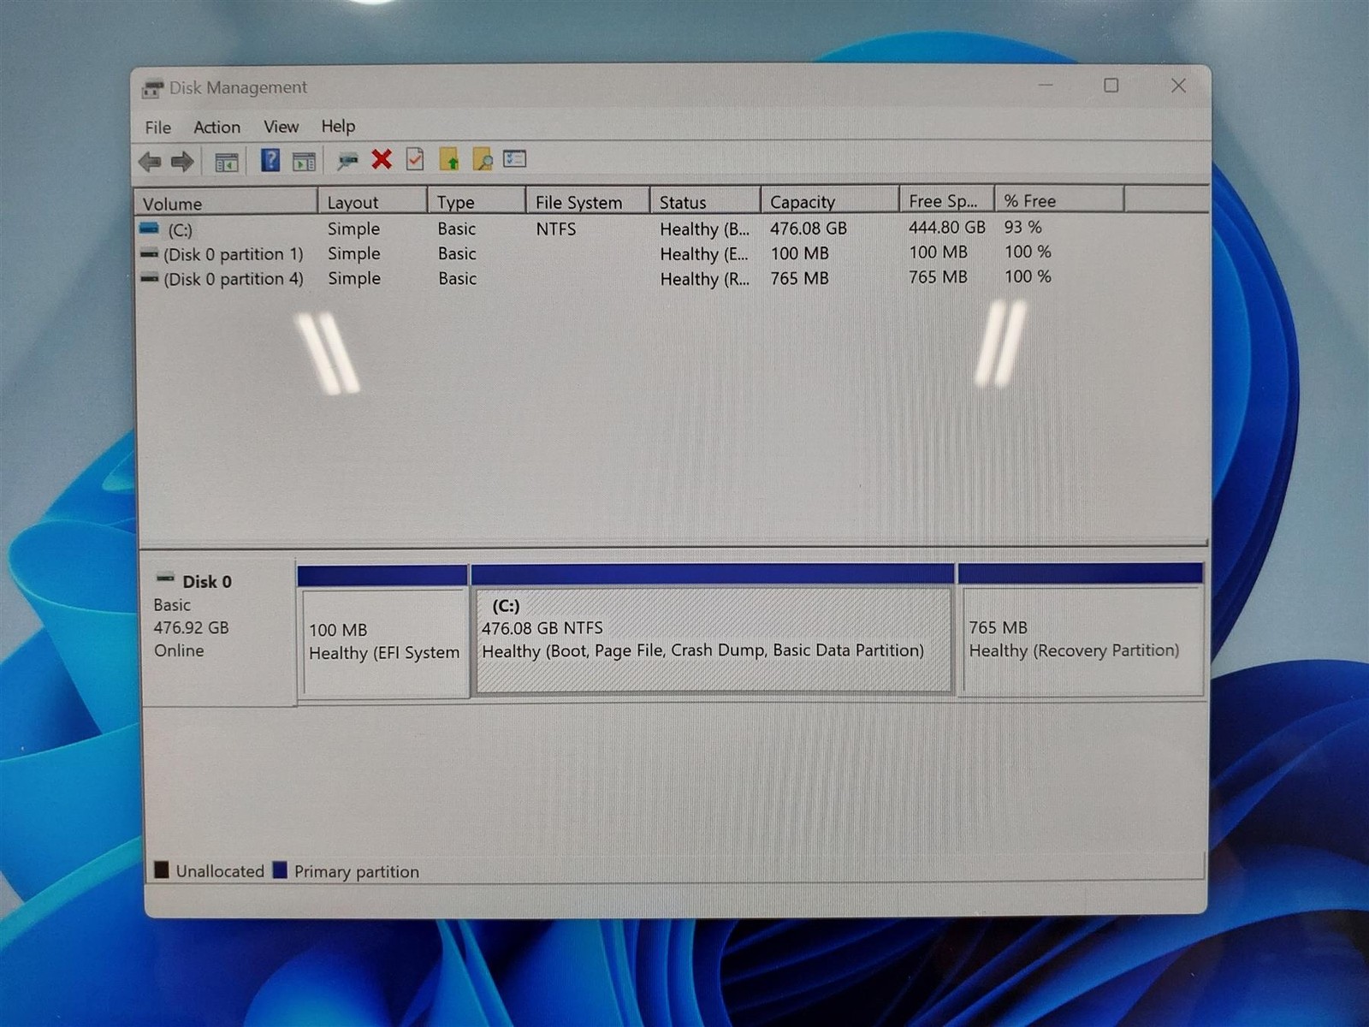The image size is (1369, 1027).
Task: Sort by the Layout column header
Action: [x=372, y=202]
